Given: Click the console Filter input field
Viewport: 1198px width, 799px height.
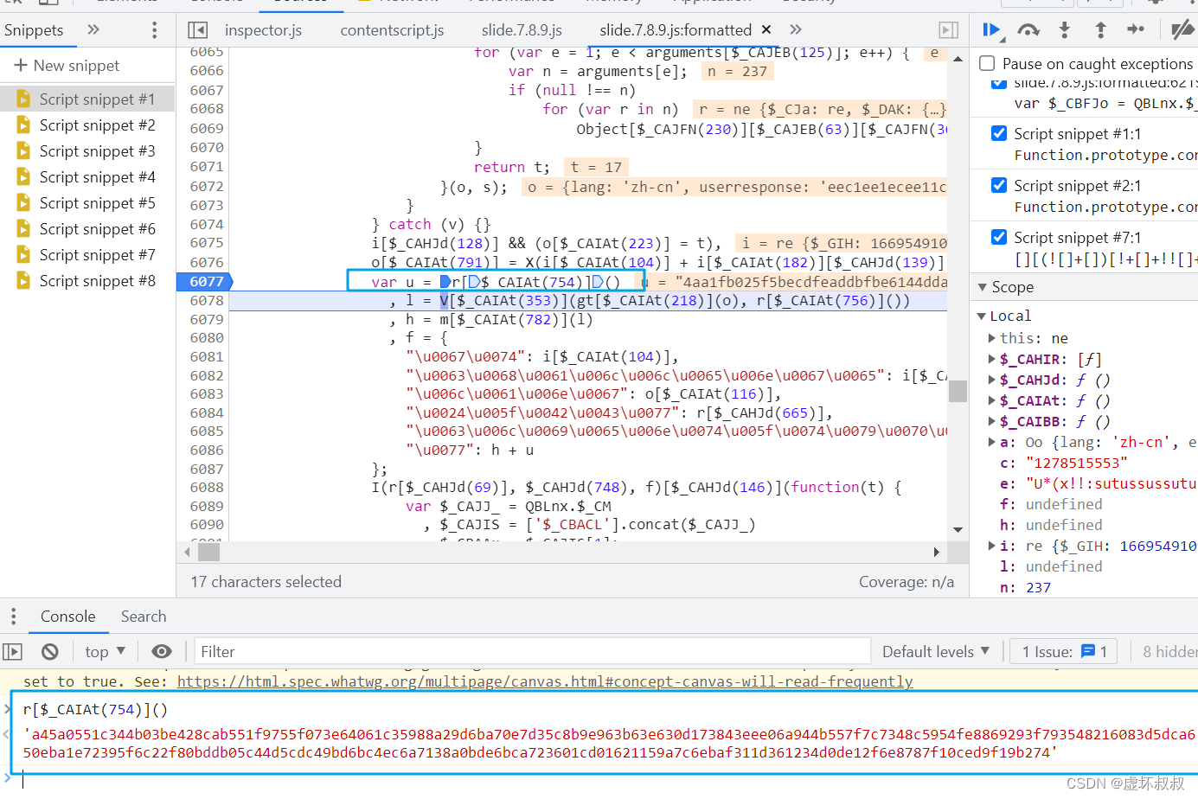Looking at the screenshot, I should pos(532,651).
